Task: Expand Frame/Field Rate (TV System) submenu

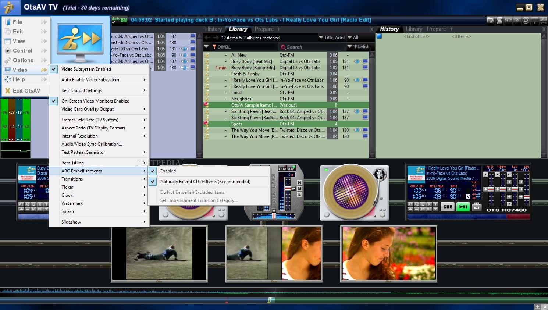Action: click(x=99, y=120)
